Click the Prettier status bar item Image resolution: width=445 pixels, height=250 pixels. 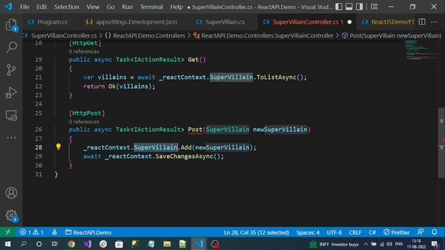[x=396, y=233]
